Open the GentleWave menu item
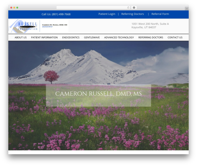 pyautogui.click(x=92, y=38)
